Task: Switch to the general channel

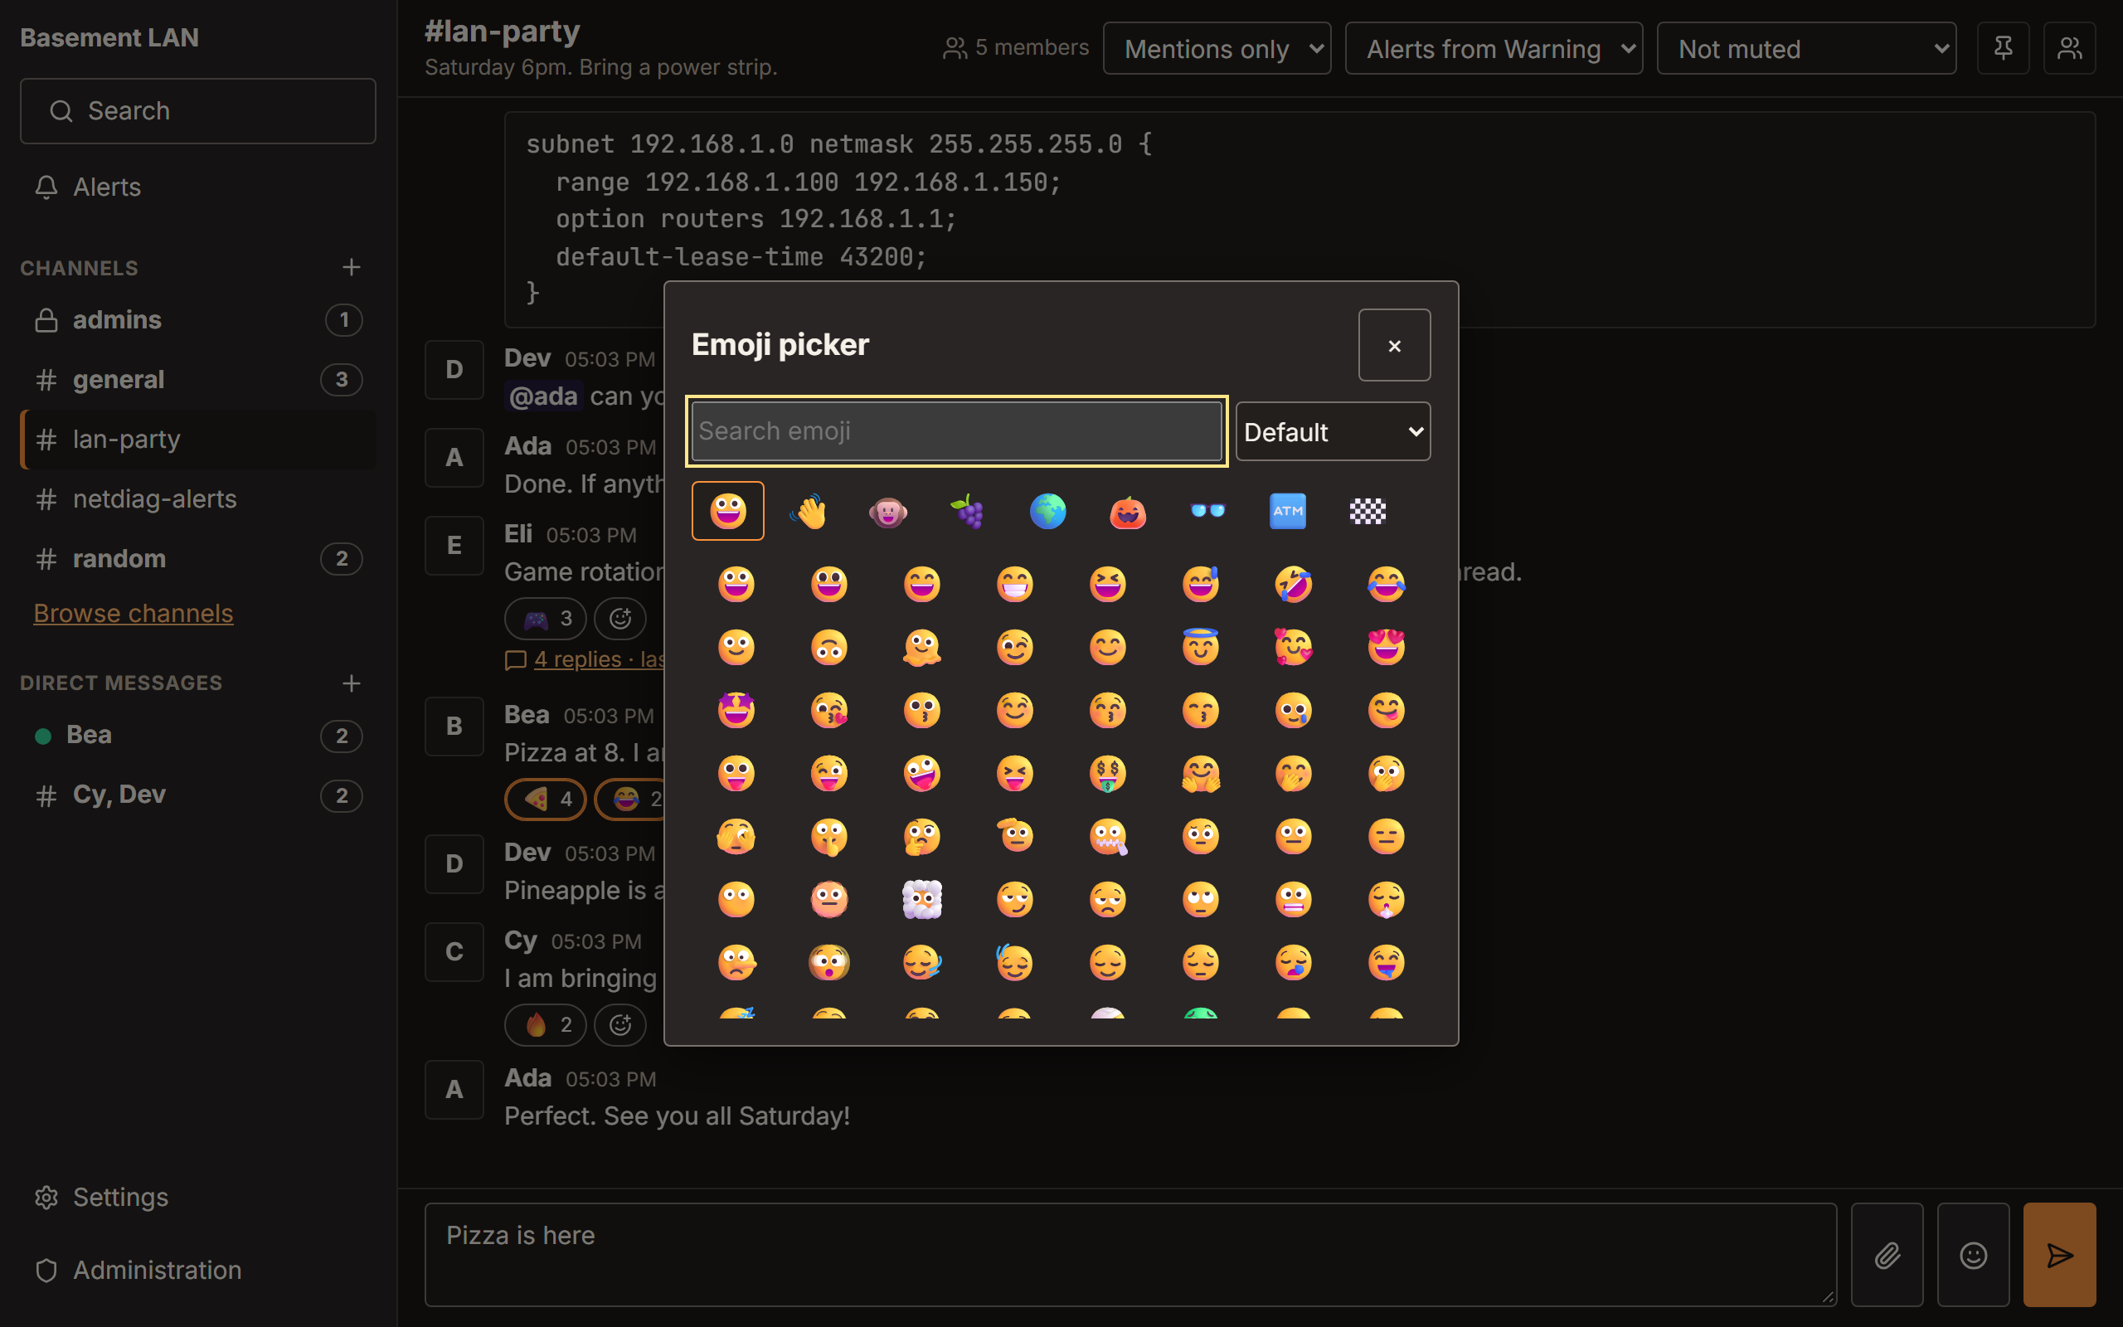Action: click(x=198, y=379)
